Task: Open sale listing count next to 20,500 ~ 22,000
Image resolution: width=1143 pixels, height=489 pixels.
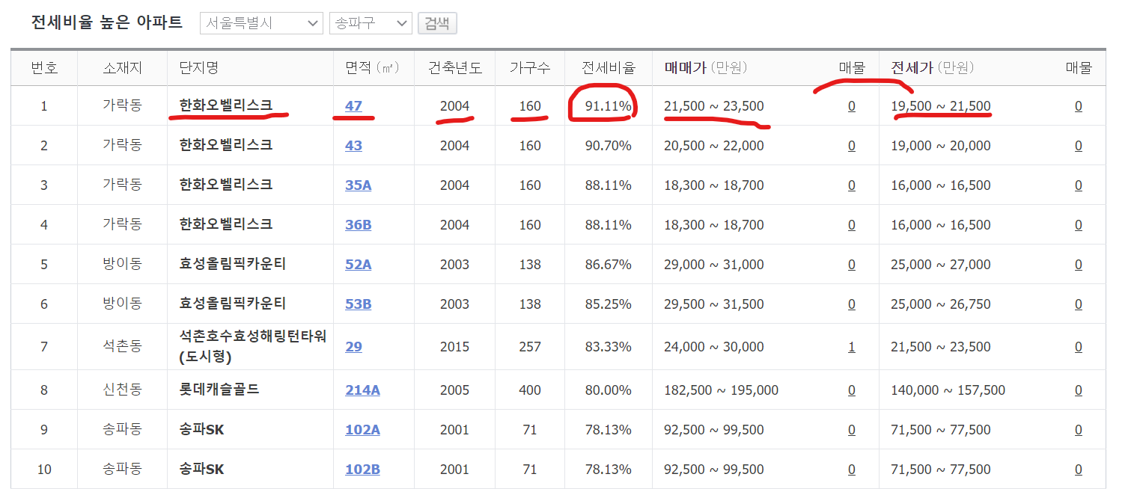Action: point(852,146)
